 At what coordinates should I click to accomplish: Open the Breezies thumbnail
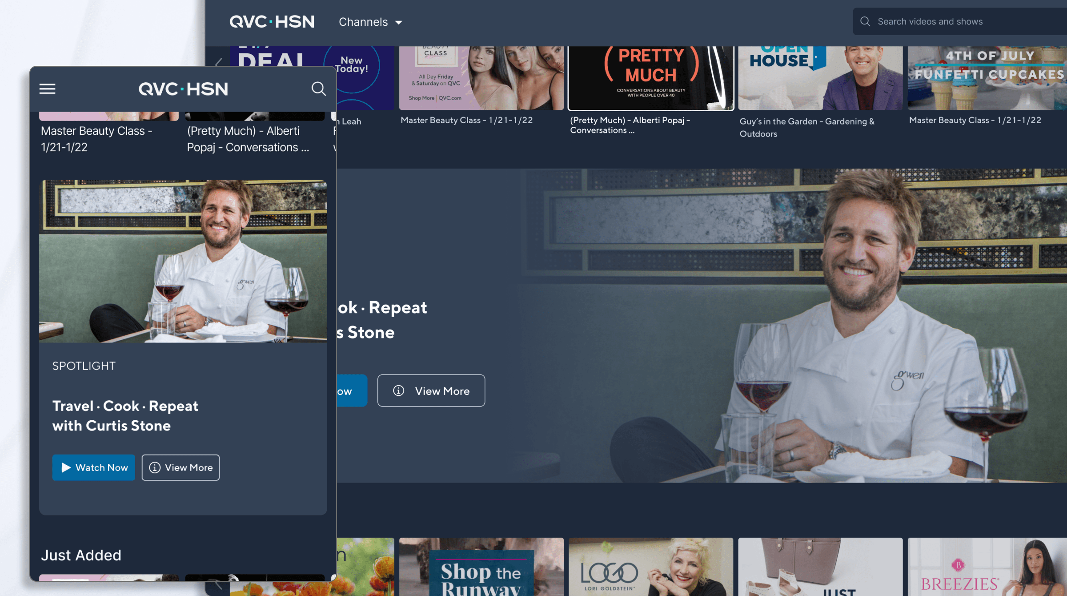(987, 567)
